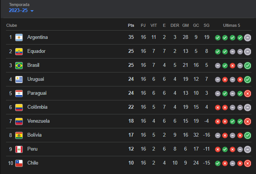Click the Últimas 5 column header
Image resolution: width=256 pixels, height=174 pixels.
click(231, 25)
